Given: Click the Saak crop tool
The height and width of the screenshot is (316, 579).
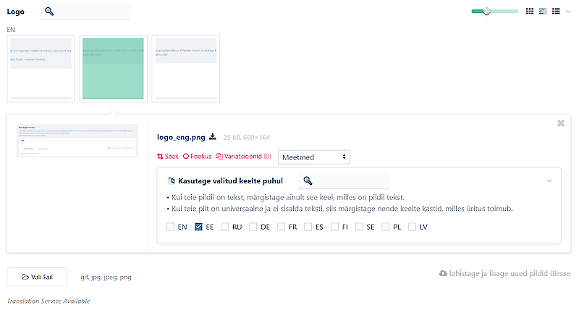Looking at the screenshot, I should [167, 156].
